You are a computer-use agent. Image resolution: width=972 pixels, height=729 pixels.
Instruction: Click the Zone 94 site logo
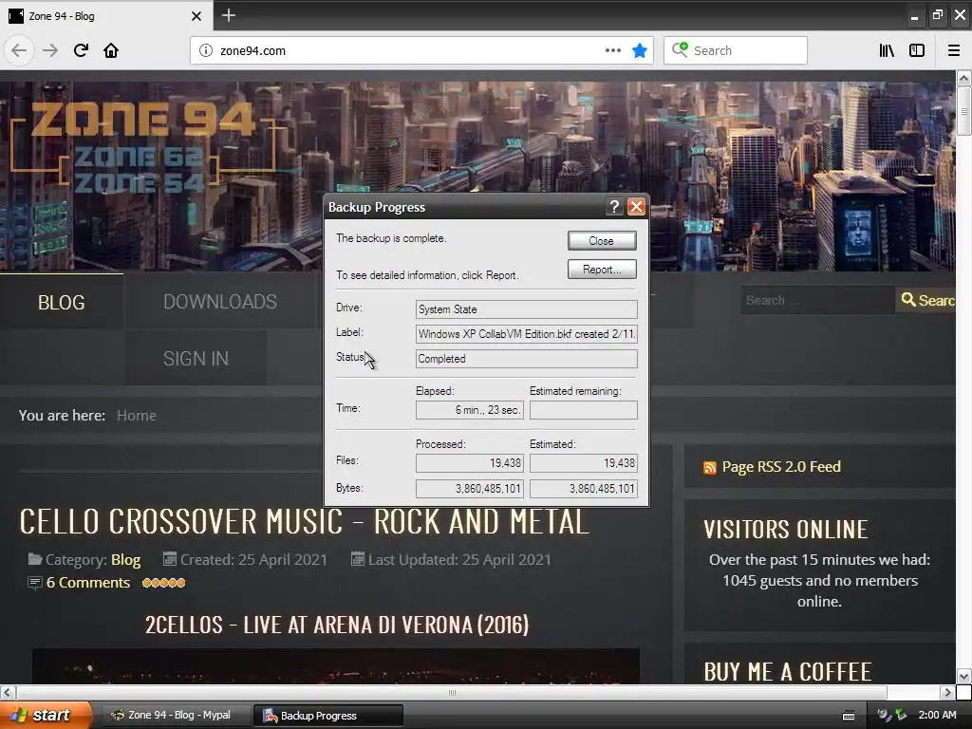pyautogui.click(x=142, y=147)
